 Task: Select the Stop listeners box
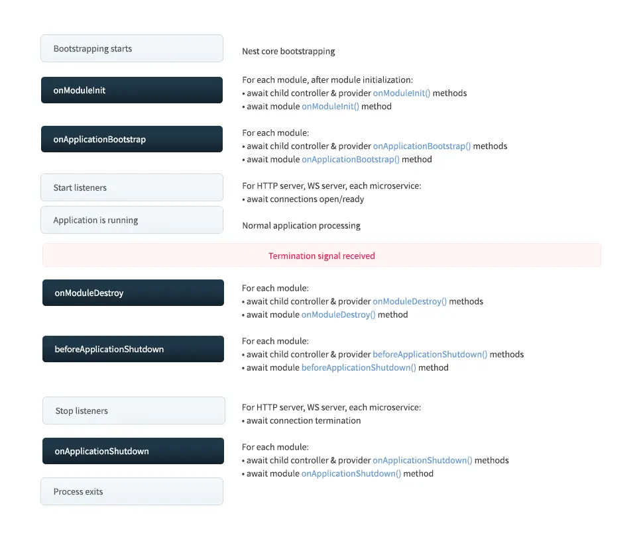pyautogui.click(x=134, y=411)
